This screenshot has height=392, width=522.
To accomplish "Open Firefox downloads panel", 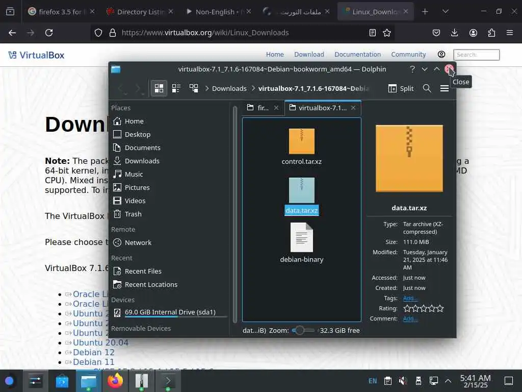I will click(454, 33).
